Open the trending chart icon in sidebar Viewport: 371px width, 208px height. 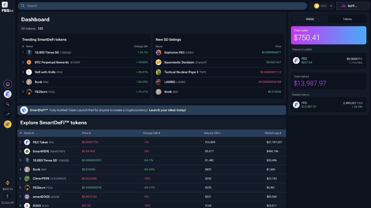point(7,114)
